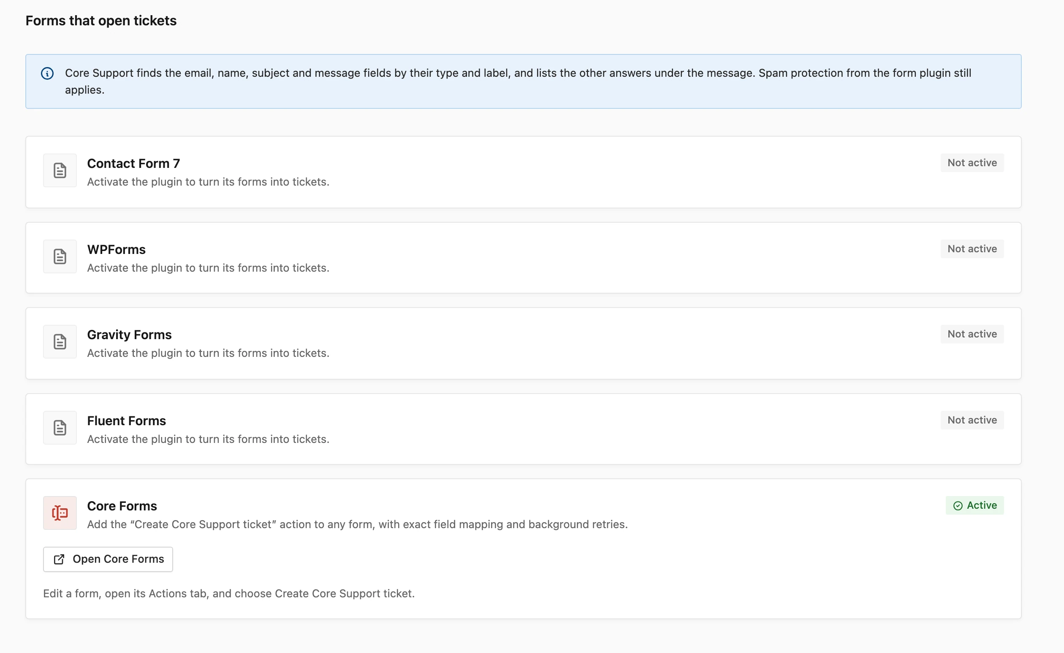The height and width of the screenshot is (653, 1064).
Task: Click the Fluent Forms document icon
Action: [60, 428]
